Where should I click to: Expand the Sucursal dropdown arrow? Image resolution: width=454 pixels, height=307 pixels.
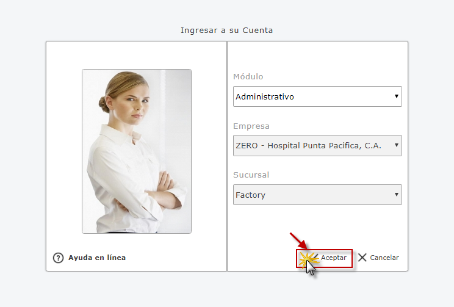397,195
